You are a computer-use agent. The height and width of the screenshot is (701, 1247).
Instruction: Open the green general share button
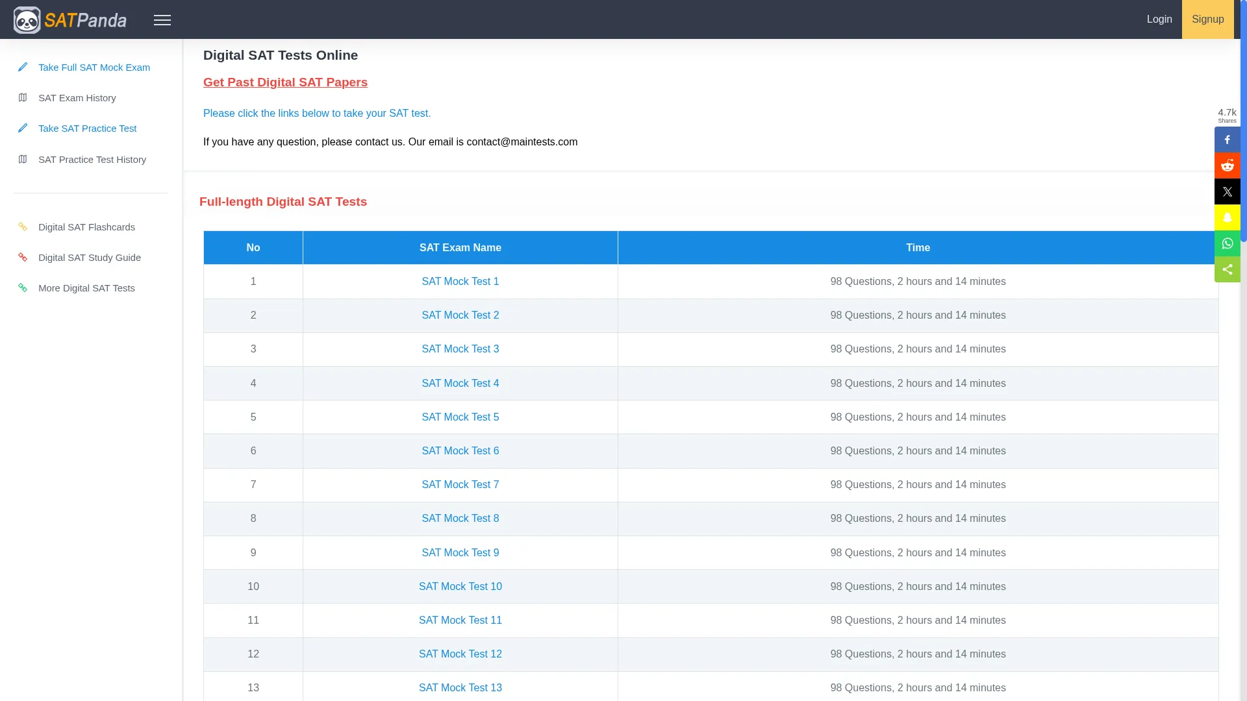pyautogui.click(x=1227, y=269)
